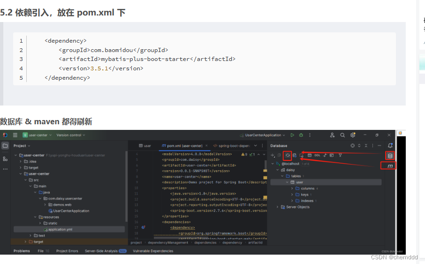Show more tool windows via left sidebar ellipsis
The width and height of the screenshot is (425, 264).
5,169
